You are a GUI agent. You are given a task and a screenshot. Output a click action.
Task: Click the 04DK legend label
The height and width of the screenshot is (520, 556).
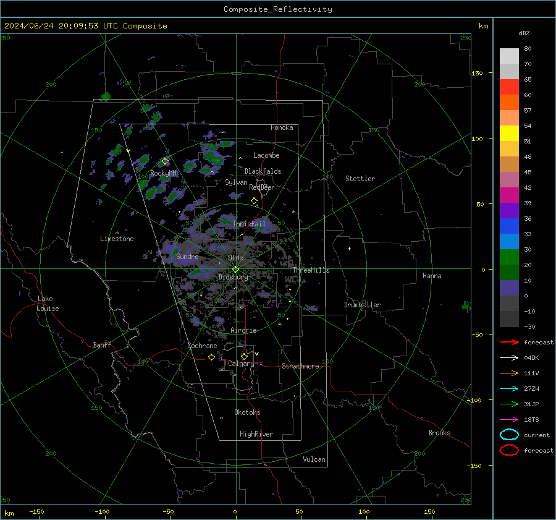(531, 358)
